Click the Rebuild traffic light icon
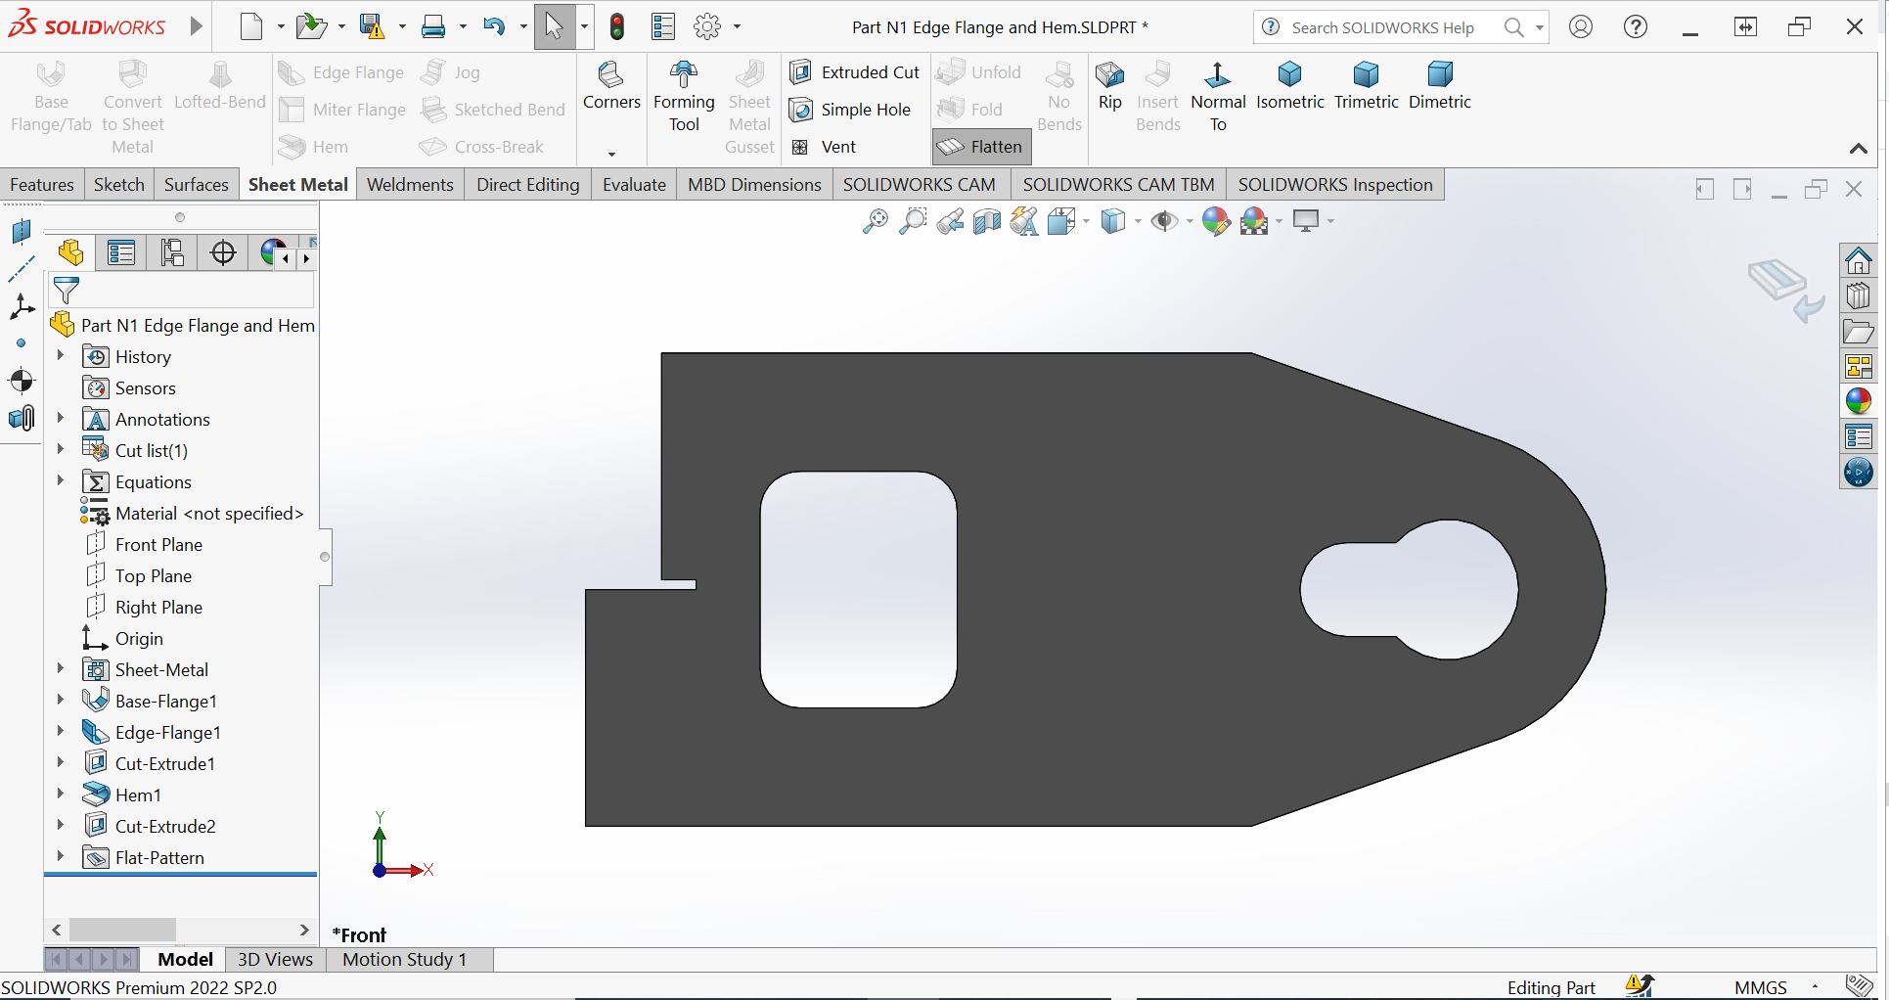This screenshot has height=1000, width=1889. point(617,26)
